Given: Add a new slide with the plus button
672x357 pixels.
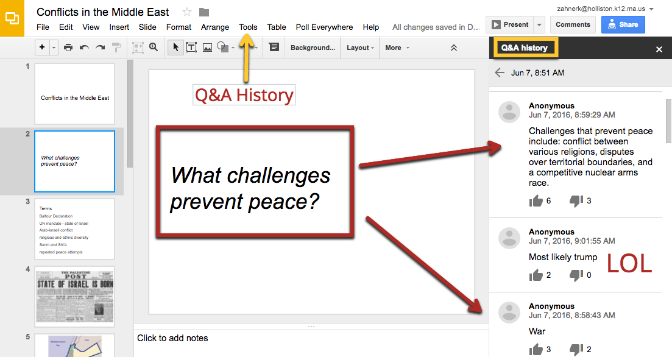Looking at the screenshot, I should [42, 47].
